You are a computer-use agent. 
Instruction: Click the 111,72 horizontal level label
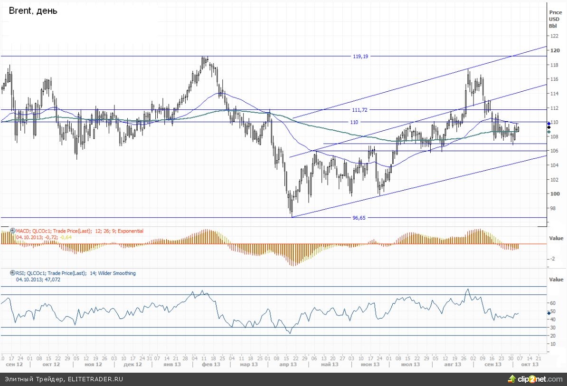tap(360, 110)
